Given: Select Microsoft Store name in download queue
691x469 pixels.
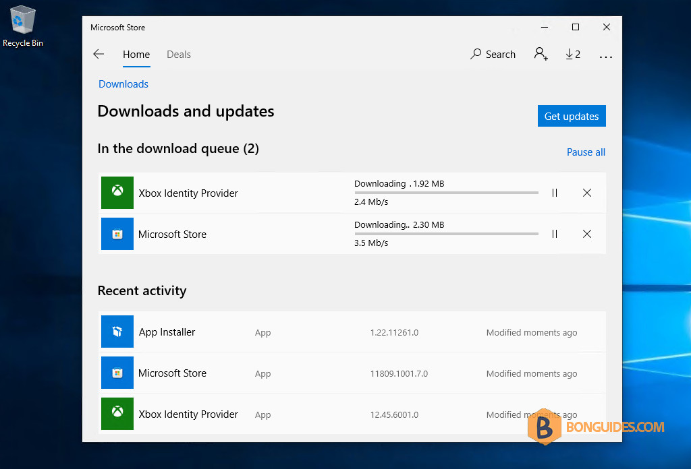Looking at the screenshot, I should coord(172,234).
